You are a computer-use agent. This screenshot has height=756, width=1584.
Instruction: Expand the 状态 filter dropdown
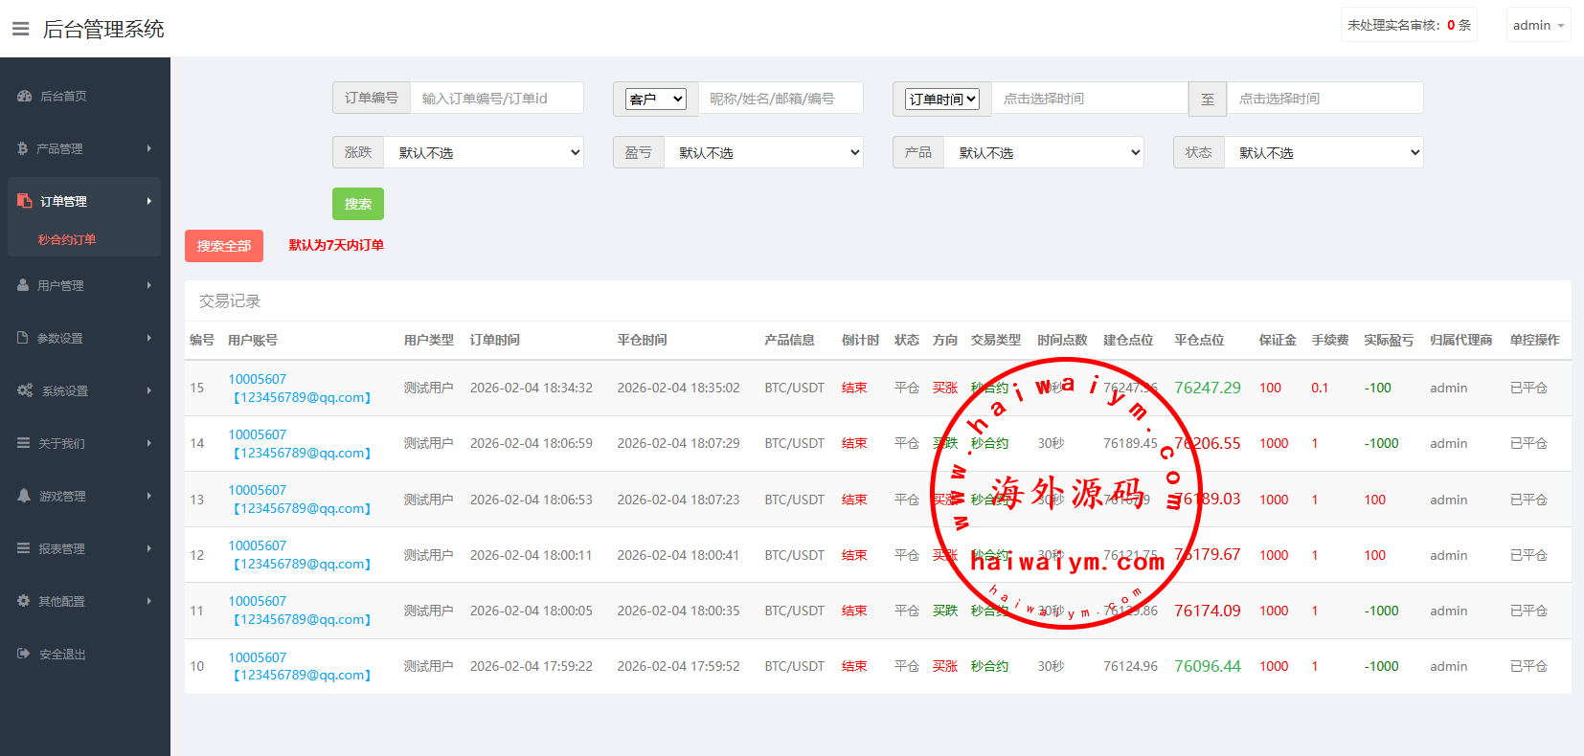(1324, 153)
